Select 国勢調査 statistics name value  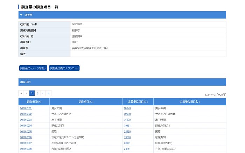pos(77,36)
